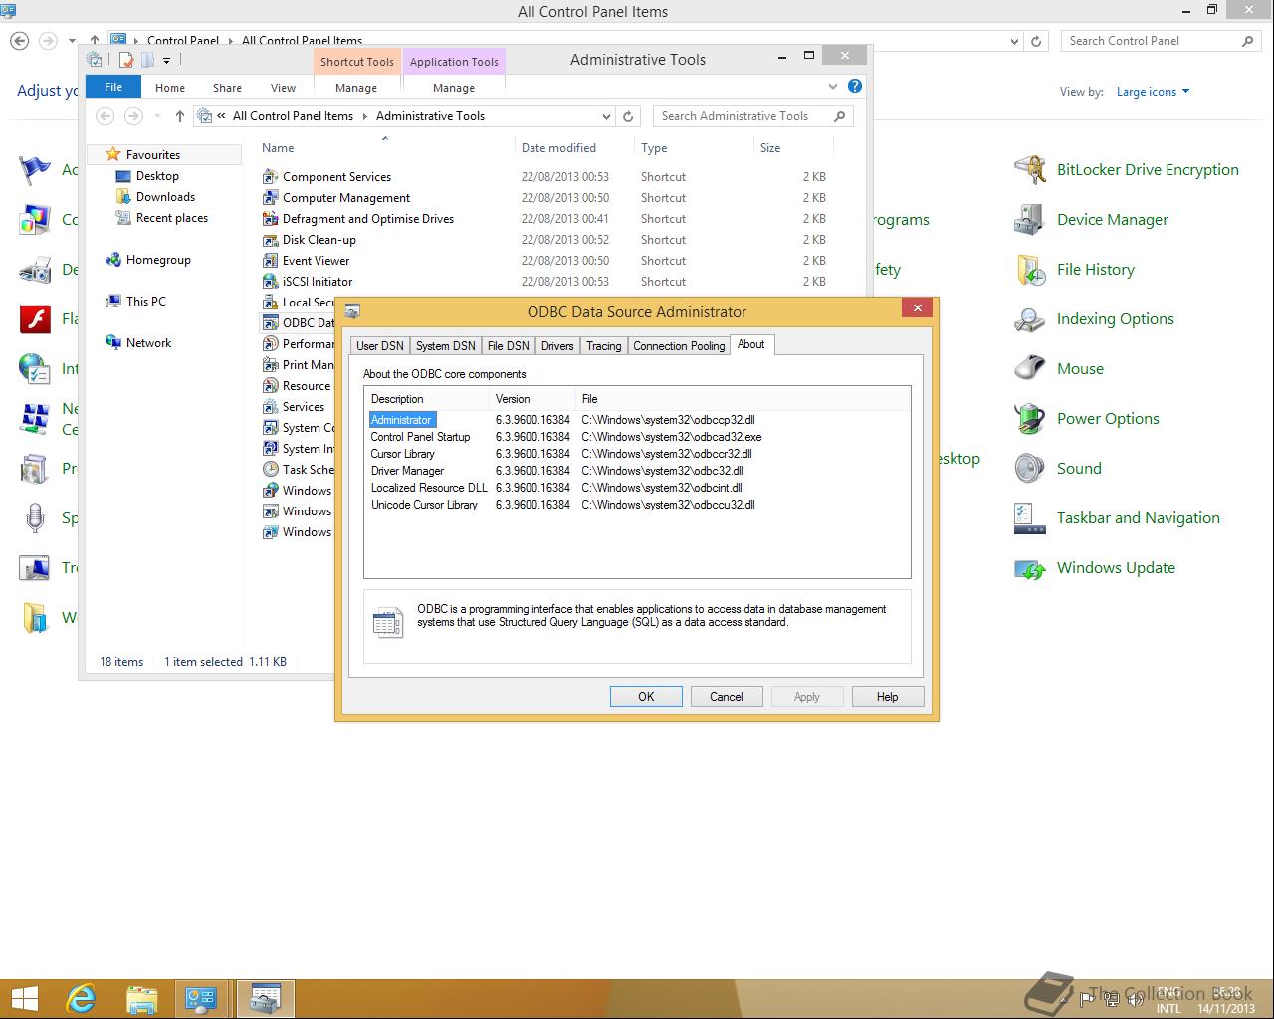Expand the ribbon in Administrative Tools
This screenshot has width=1274, height=1019.
click(x=833, y=87)
